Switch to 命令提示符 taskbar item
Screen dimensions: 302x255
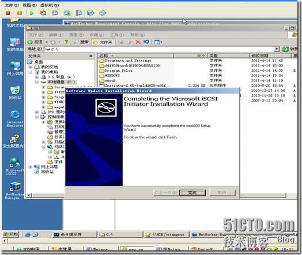(74, 234)
